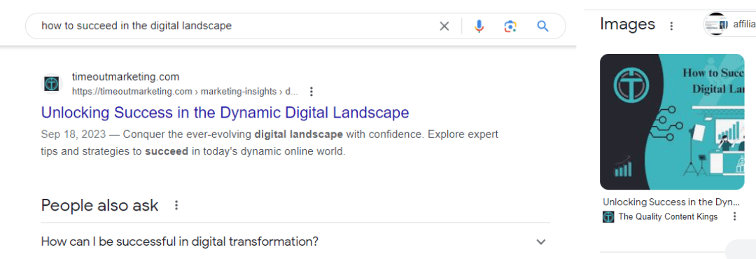
Task: Open Google Lens image search
Action: [x=510, y=26]
